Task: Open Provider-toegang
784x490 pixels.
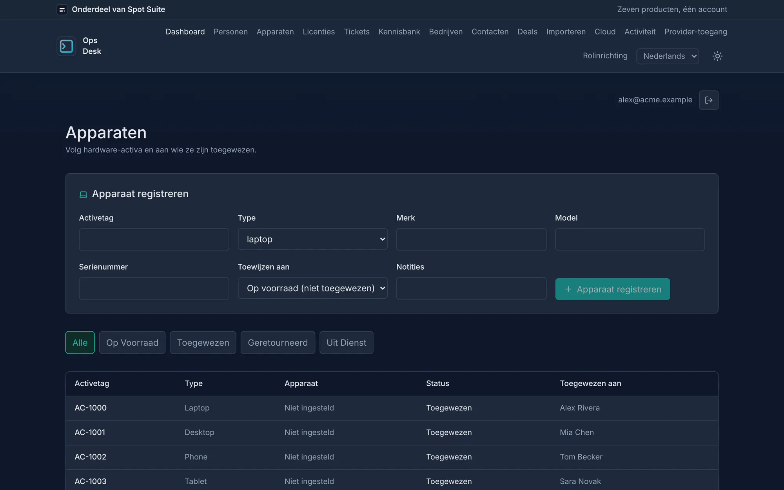Action: 696,32
